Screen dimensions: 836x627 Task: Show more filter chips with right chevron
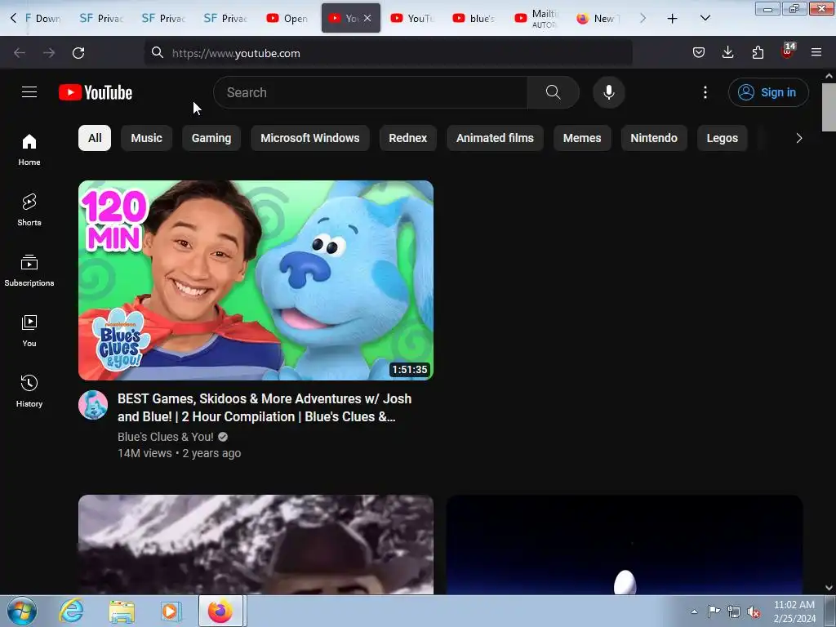tap(798, 138)
